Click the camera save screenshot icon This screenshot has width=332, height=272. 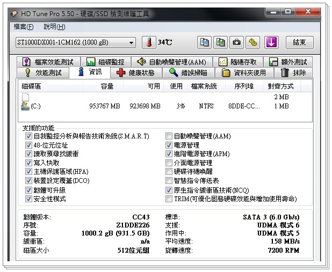click(x=236, y=42)
